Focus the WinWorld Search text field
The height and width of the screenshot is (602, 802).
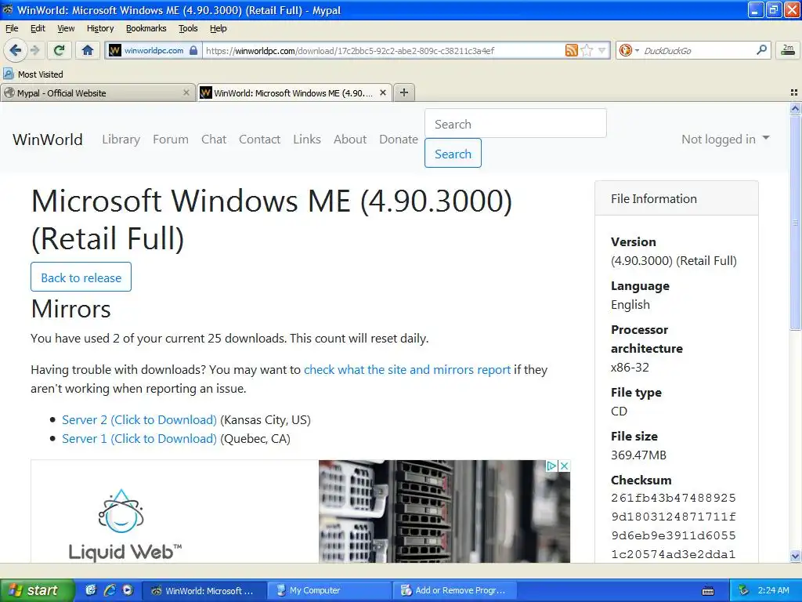tap(515, 123)
